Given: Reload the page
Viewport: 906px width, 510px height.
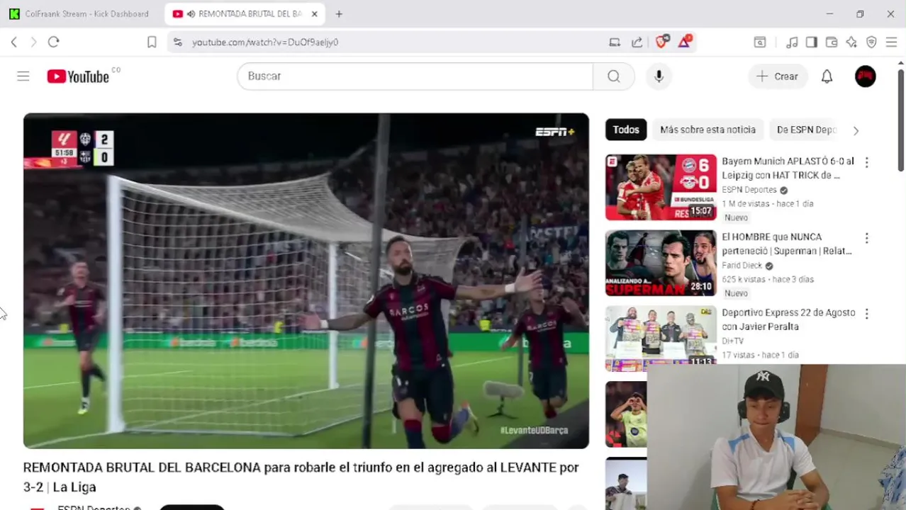Looking at the screenshot, I should coord(53,42).
